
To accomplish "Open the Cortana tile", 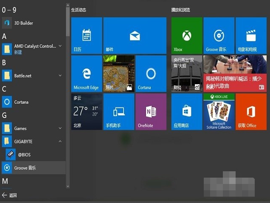I will pyautogui.click(x=151, y=74).
